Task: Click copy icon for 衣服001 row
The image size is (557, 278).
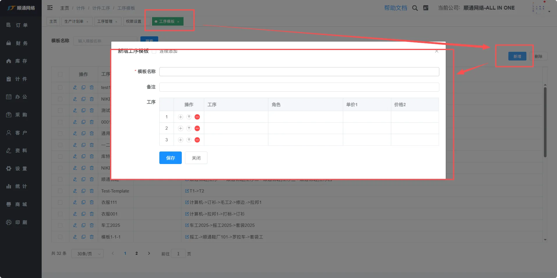Action: [x=83, y=214]
